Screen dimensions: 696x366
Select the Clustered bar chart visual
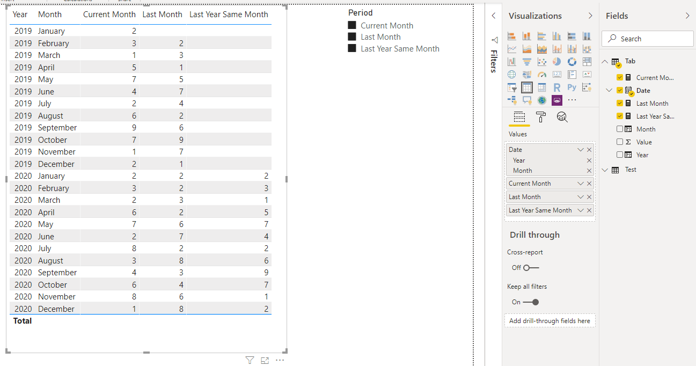pos(542,36)
